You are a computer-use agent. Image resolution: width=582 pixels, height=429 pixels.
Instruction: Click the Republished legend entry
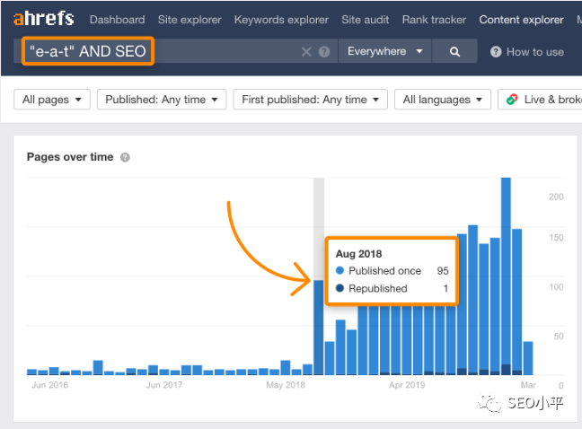click(378, 288)
